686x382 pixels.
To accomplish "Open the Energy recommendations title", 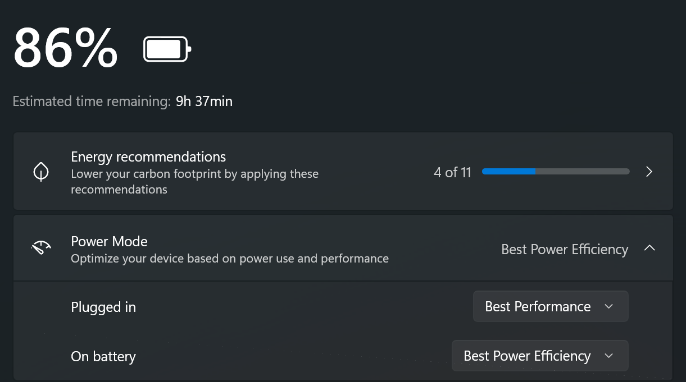I will [148, 157].
